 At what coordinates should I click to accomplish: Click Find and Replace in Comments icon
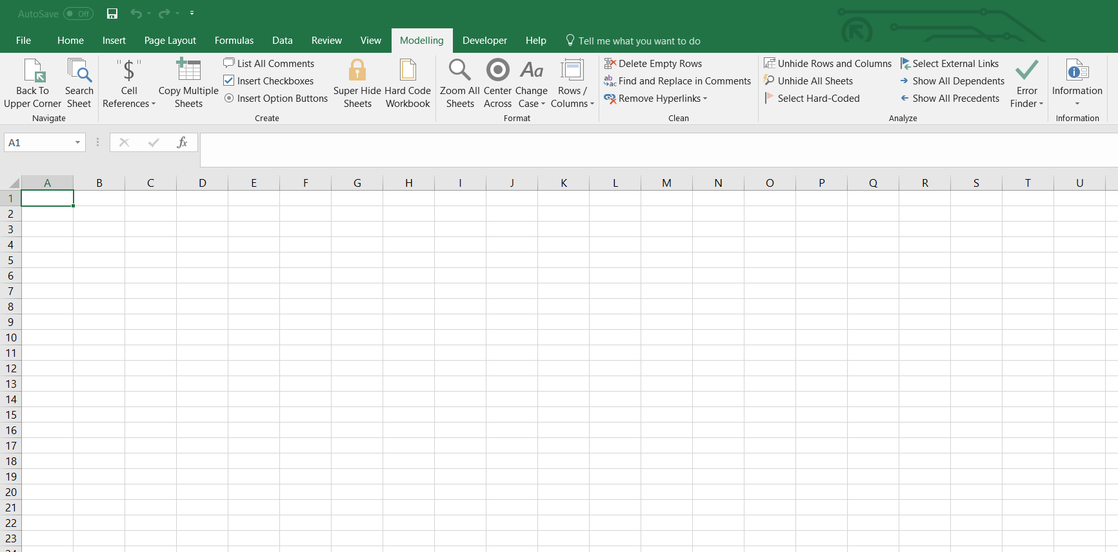[x=610, y=81]
